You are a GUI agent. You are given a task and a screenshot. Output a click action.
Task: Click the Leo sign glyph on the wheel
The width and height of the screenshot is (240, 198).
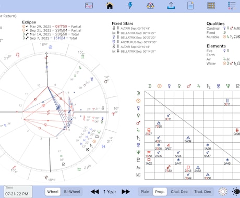coord(18,55)
